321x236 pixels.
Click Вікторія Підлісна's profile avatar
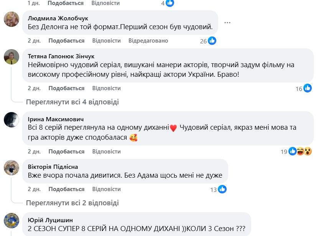[x=12, y=168]
